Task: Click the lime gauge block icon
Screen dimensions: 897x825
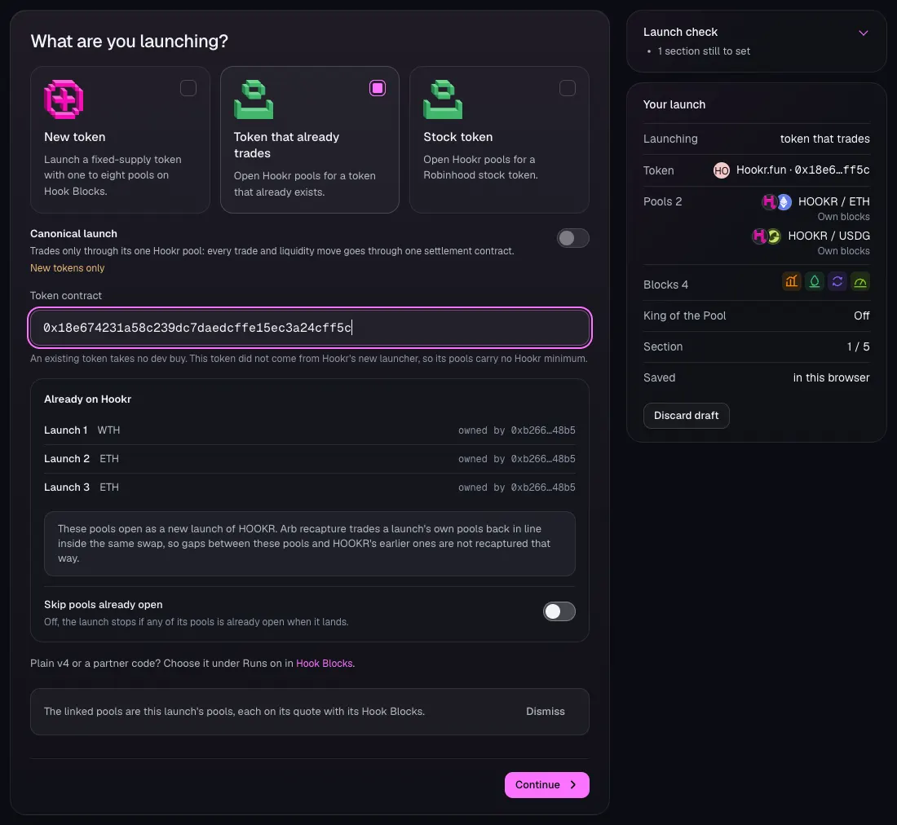Action: click(860, 282)
